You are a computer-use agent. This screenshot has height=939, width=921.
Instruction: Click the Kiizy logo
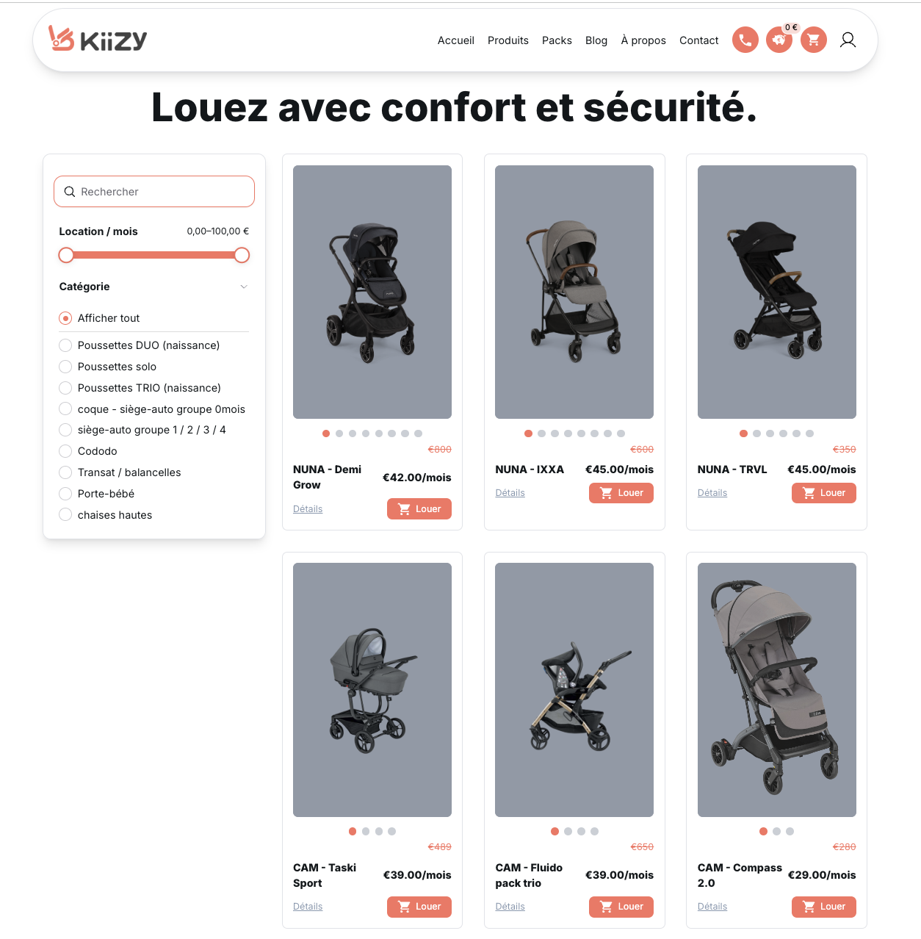pos(98,39)
